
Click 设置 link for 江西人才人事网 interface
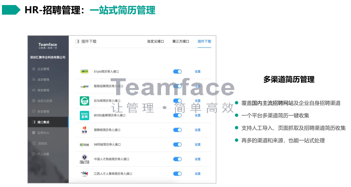197,174
